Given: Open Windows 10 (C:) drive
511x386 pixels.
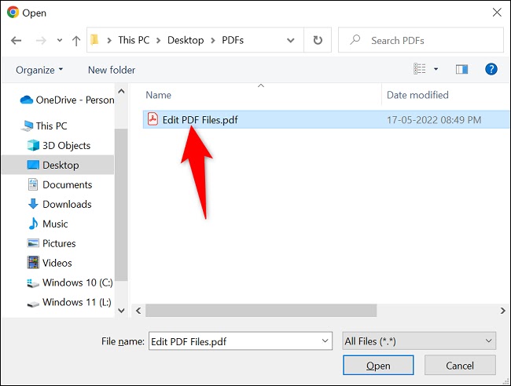Looking at the screenshot, I should 70,282.
